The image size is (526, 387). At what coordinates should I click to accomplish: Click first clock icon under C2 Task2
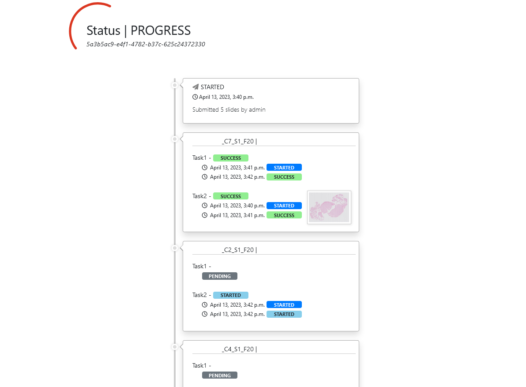coord(204,305)
